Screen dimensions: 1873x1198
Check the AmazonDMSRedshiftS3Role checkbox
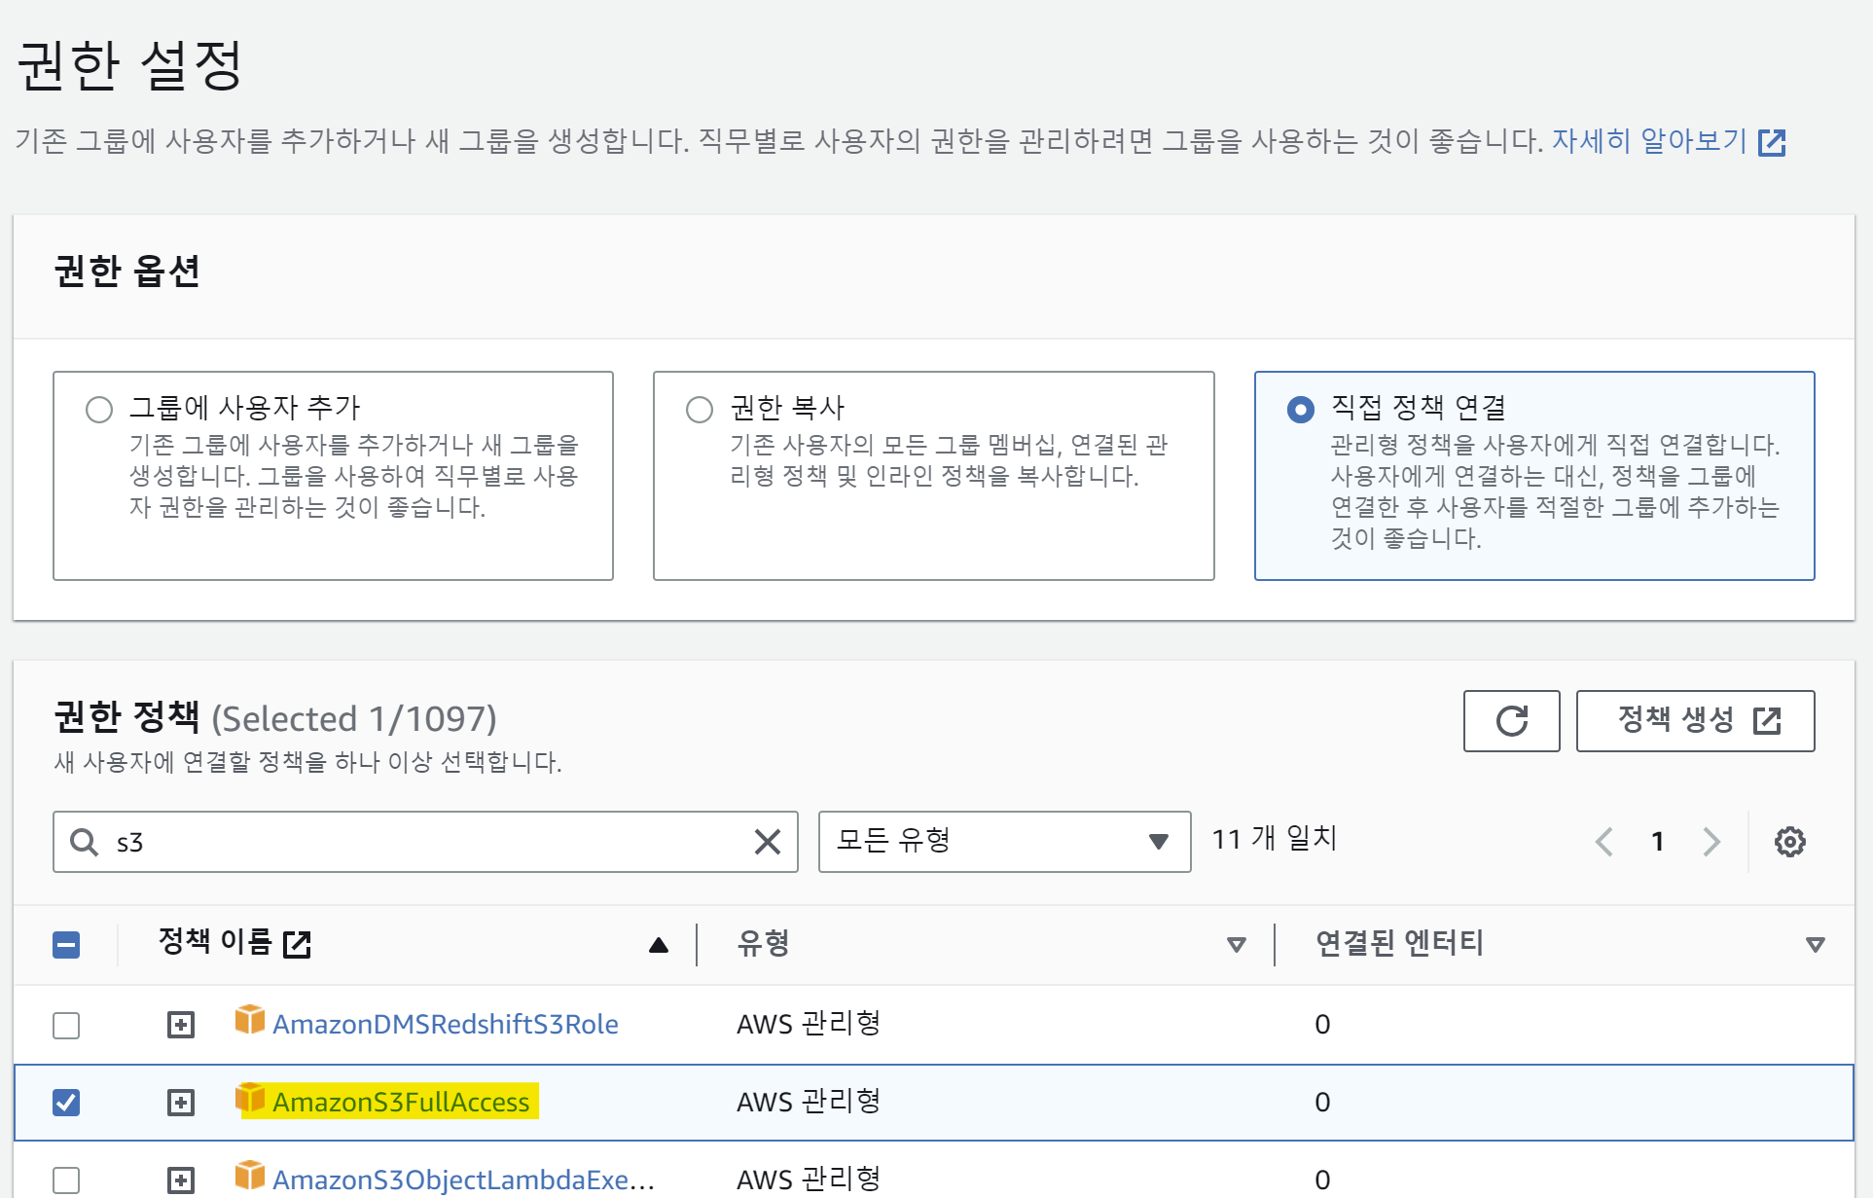click(66, 1025)
